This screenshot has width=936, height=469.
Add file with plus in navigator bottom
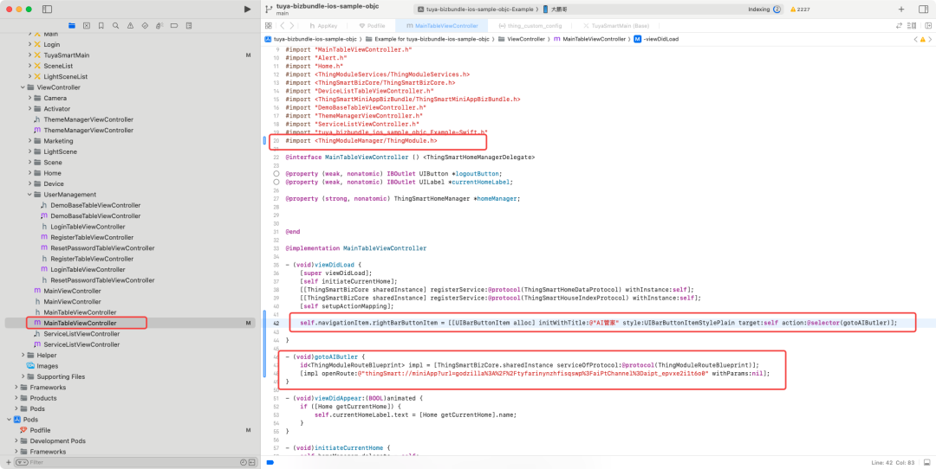click(8, 462)
